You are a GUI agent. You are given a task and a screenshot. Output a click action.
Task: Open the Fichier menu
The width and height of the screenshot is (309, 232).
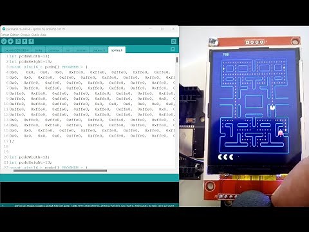coord(5,35)
